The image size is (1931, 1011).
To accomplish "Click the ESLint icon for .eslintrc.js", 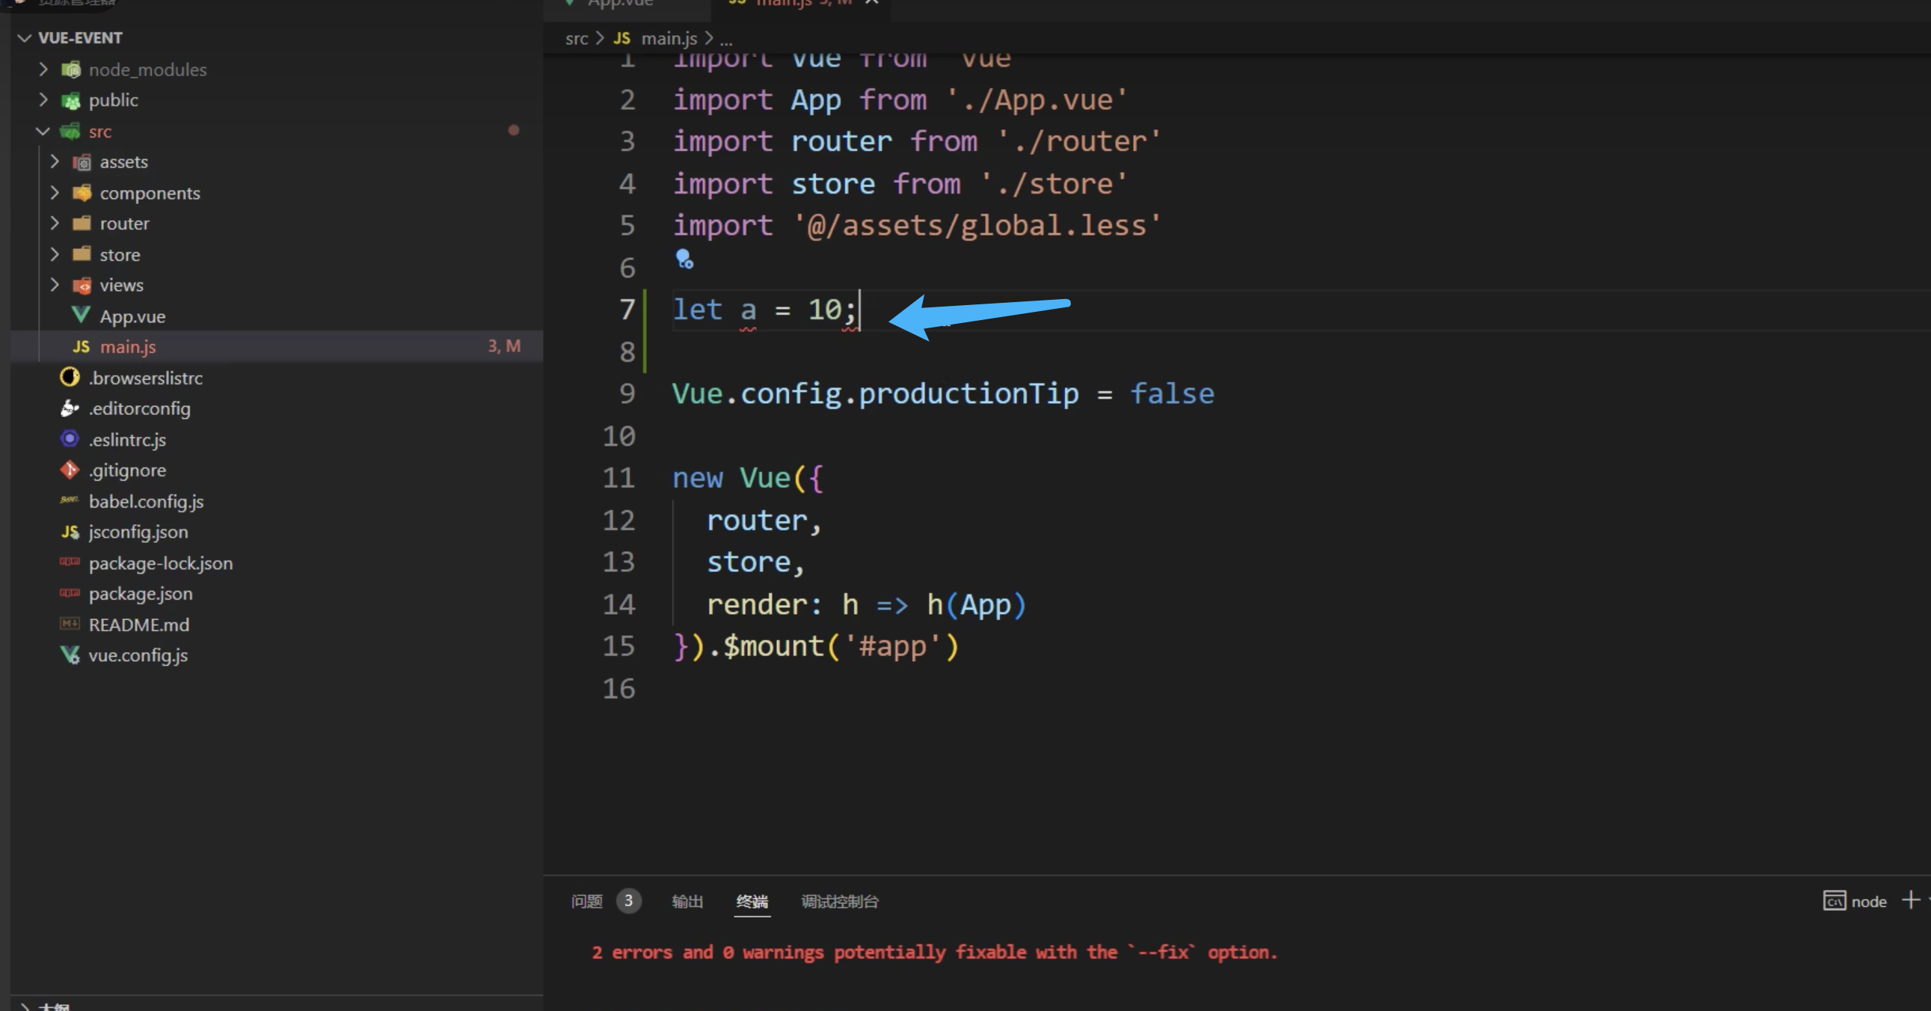I will click(x=70, y=439).
